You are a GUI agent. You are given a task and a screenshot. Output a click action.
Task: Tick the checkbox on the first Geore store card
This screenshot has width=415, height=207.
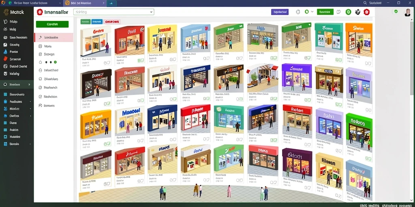tap(107, 63)
